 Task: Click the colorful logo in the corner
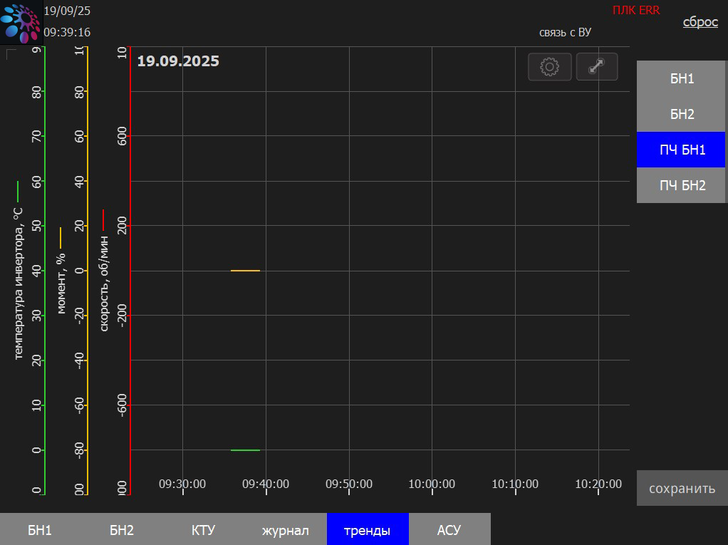click(x=21, y=22)
